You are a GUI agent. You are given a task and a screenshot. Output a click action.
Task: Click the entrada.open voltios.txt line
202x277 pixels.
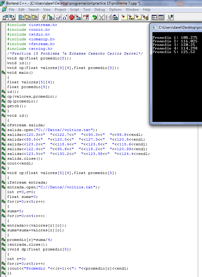point(53,187)
